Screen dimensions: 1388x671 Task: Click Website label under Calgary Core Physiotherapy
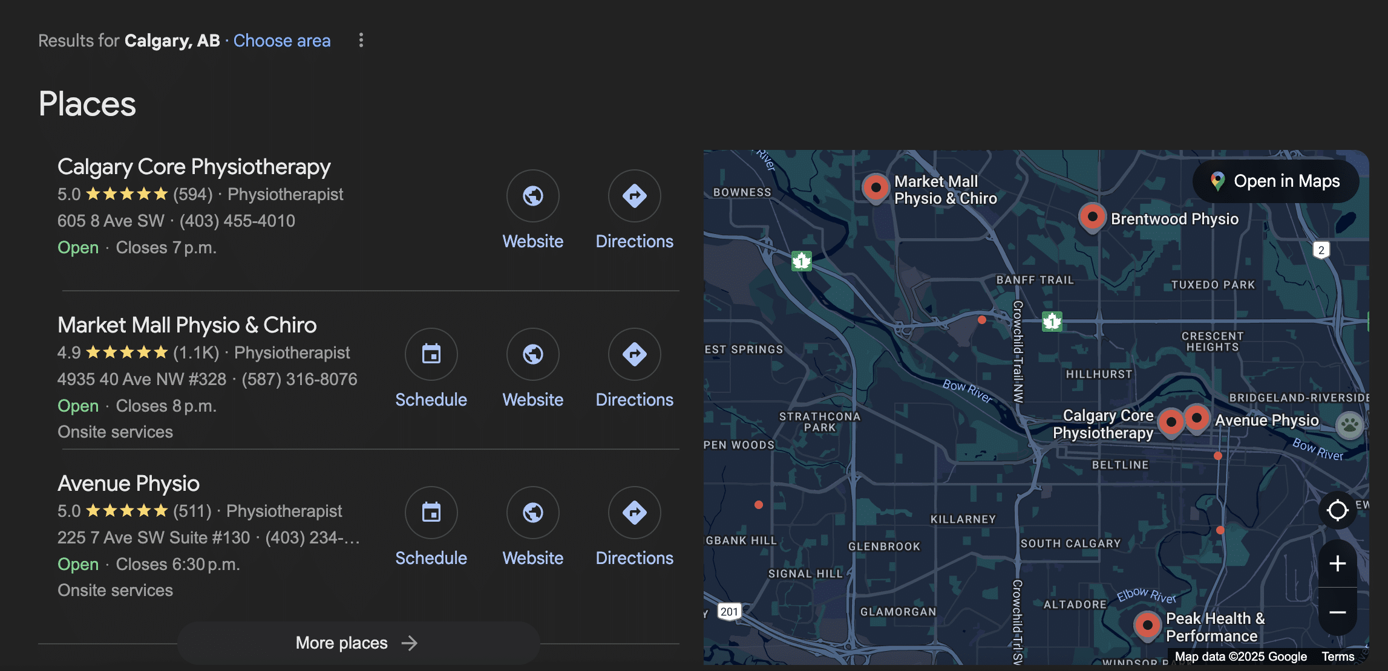[533, 241]
